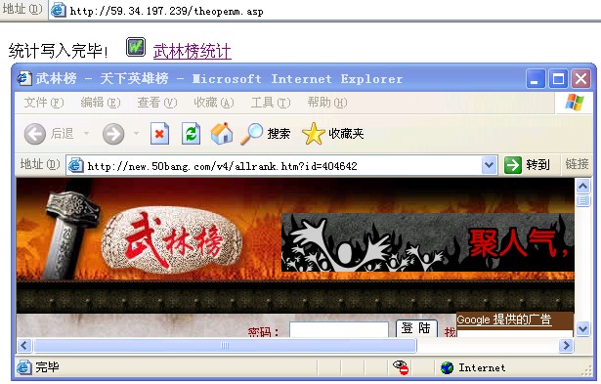
Task: Open the 工具(T) menu
Action: [x=271, y=103]
